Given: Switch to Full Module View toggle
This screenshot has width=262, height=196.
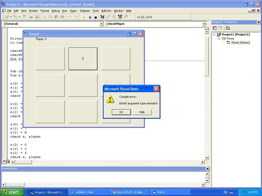Looking at the screenshot, I should [x=8, y=162].
